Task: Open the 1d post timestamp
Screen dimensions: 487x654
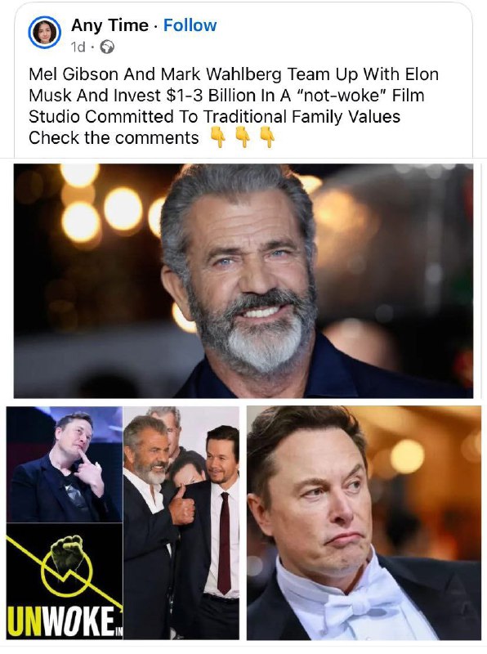Action: 78,47
